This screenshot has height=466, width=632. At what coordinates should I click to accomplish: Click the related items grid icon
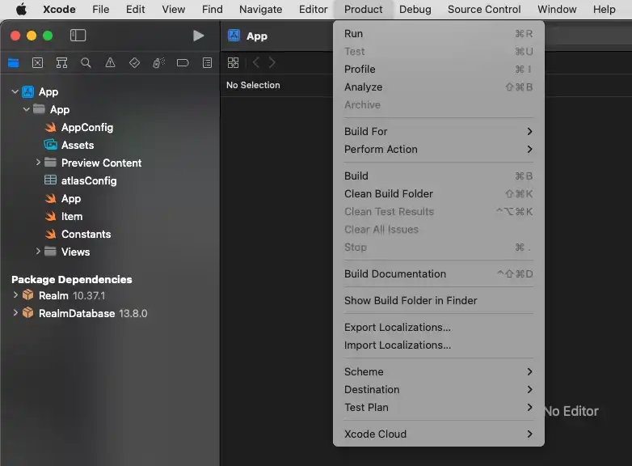point(233,63)
